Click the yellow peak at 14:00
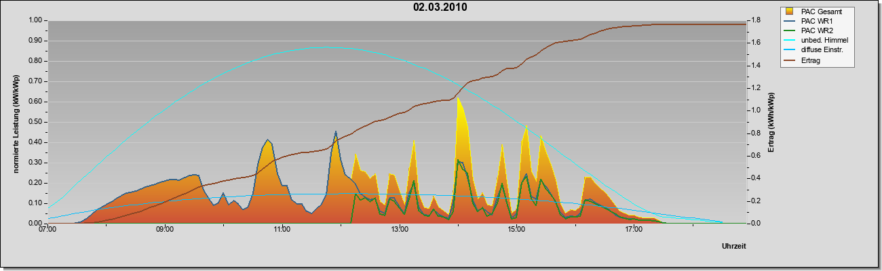Viewport: 882px width, 271px height. (459, 99)
